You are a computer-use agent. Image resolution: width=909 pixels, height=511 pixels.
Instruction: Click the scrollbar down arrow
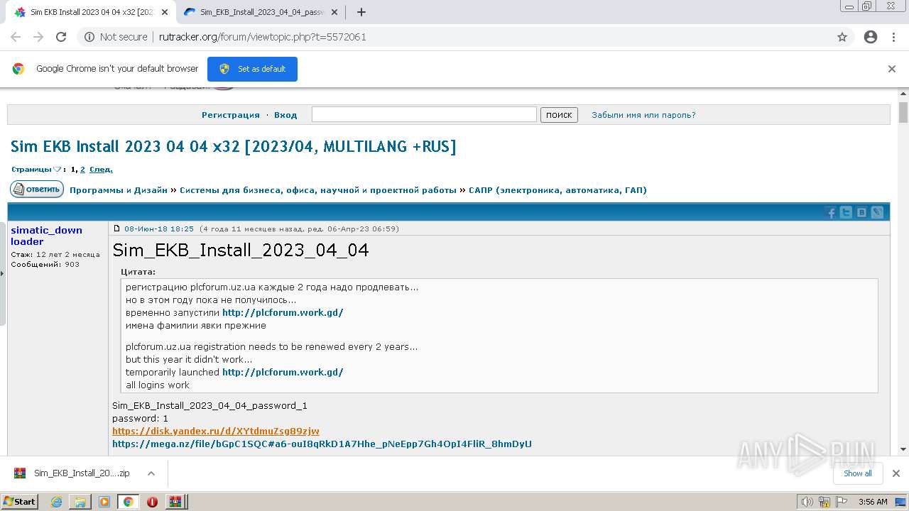[x=903, y=449]
